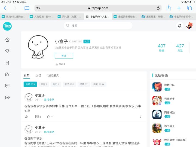
Task: Open 元素地牢 forum name
Action: click(x=170, y=99)
